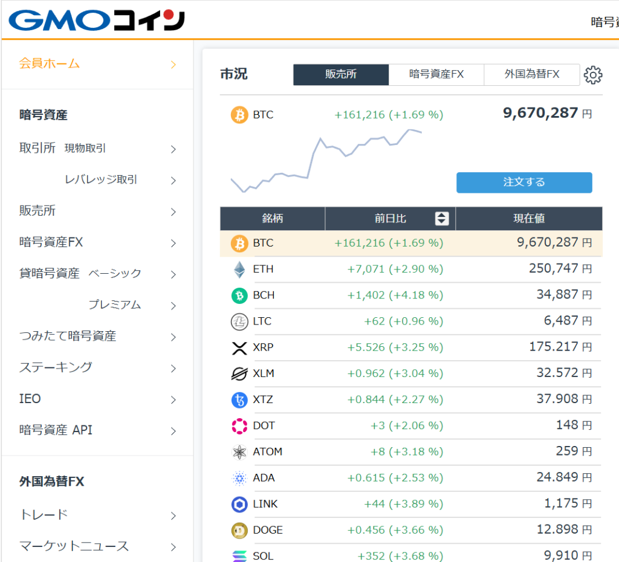This screenshot has width=619, height=562.
Task: Click the Litecoin icon
Action: click(239, 321)
